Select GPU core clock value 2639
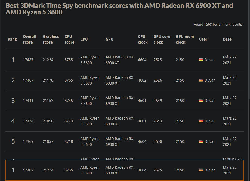This screenshot has width=250, height=181. click(x=158, y=101)
